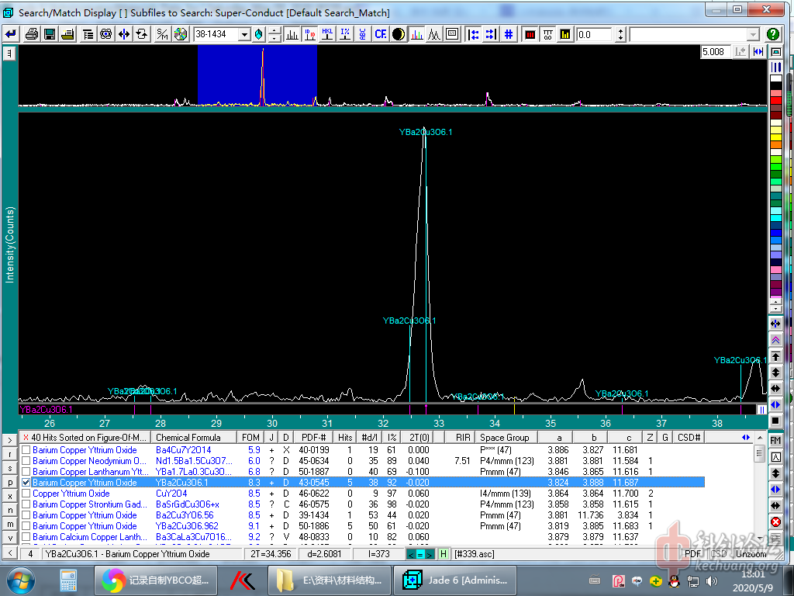Sort by the I% column header

392,437
